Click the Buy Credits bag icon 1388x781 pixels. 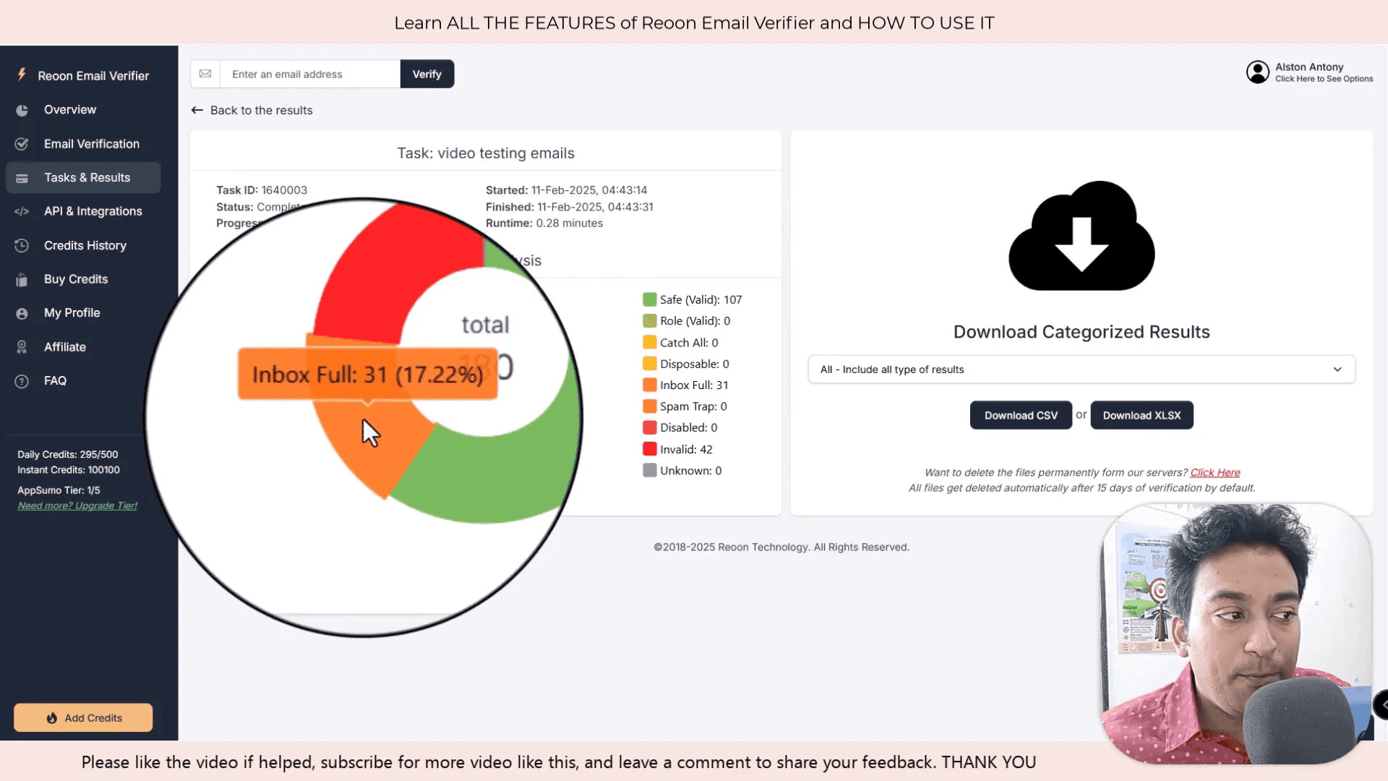pyautogui.click(x=22, y=279)
